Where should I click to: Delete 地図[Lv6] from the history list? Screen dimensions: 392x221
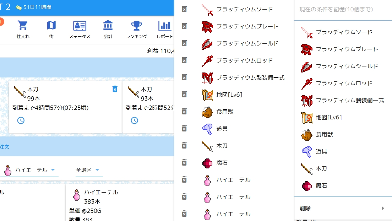[x=184, y=95]
